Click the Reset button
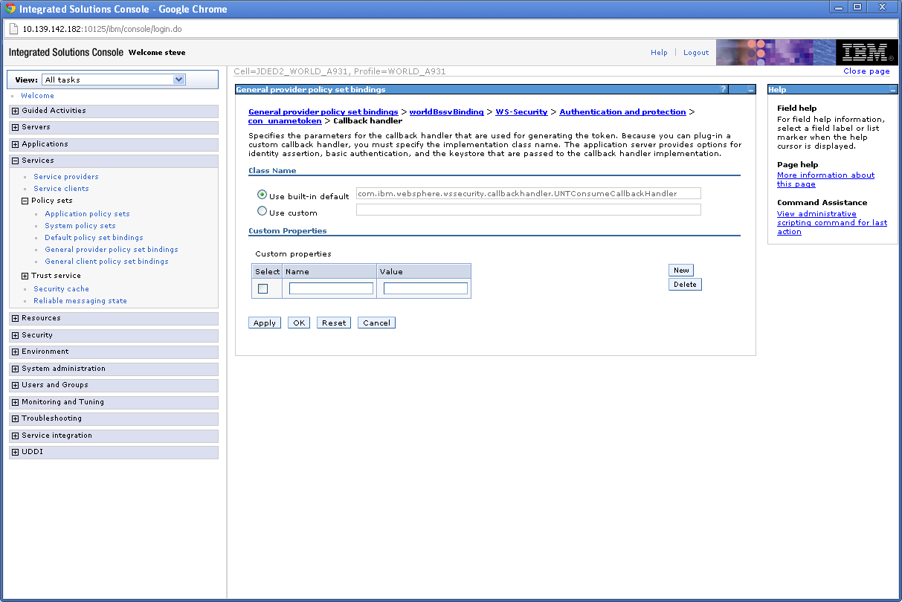This screenshot has height=602, width=902. 334,323
